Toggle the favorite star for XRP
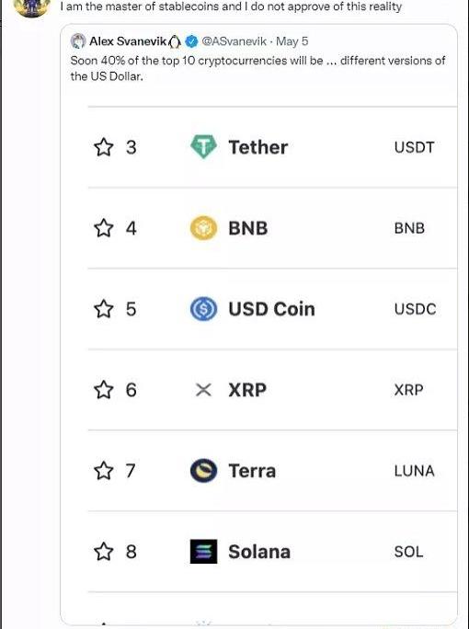 [x=104, y=390]
